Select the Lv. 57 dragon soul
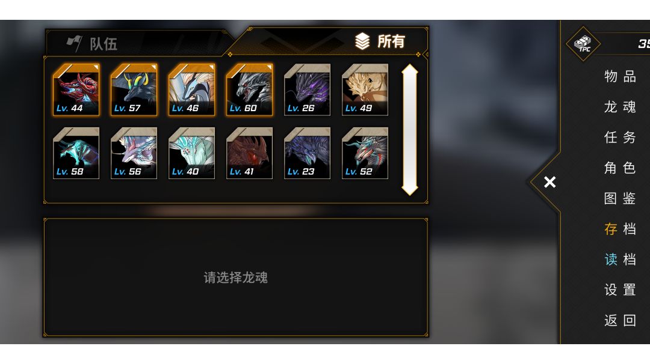This screenshot has height=364, width=650. [134, 89]
